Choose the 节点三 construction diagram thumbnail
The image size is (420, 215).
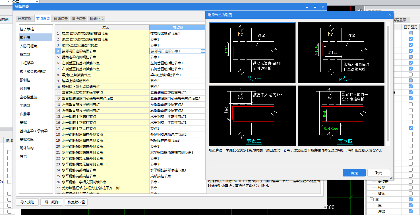[x=253, y=116]
